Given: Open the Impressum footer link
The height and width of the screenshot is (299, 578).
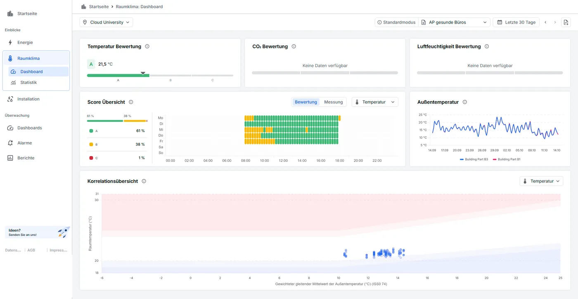Looking at the screenshot, I should coord(58,250).
